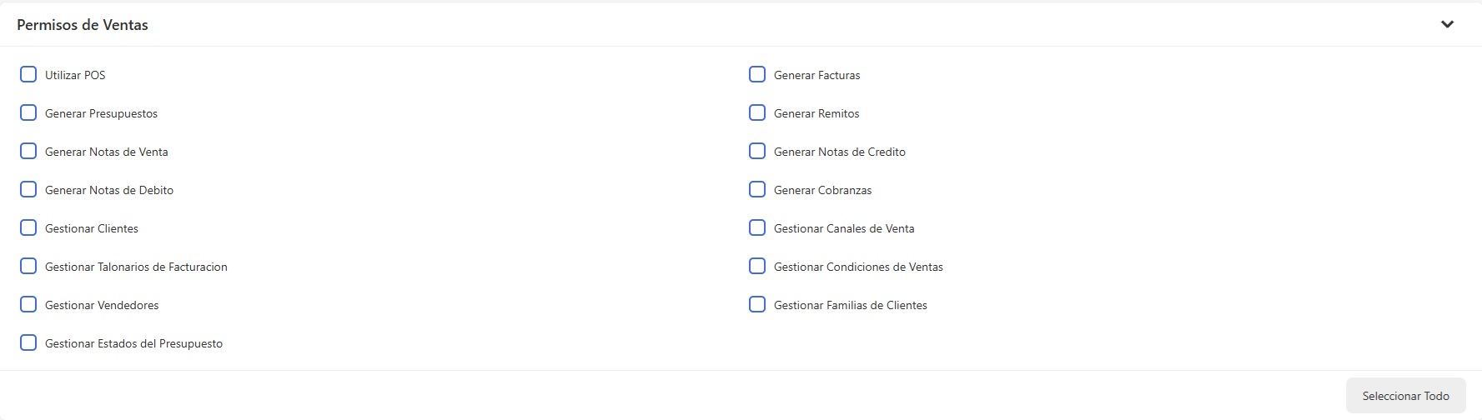Check Gestionar Talonarios de Facturacion
Screen dimensions: 1482x420
coord(28,267)
